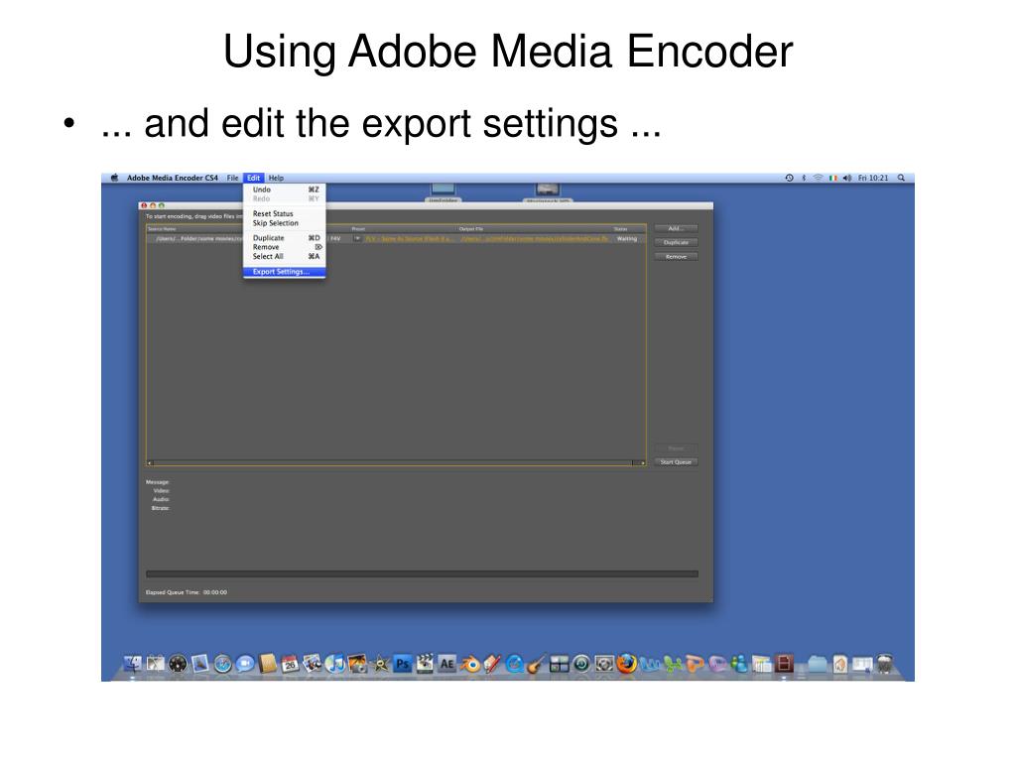
Task: Choose Export Settings from the Edit menu
Action: pos(284,272)
